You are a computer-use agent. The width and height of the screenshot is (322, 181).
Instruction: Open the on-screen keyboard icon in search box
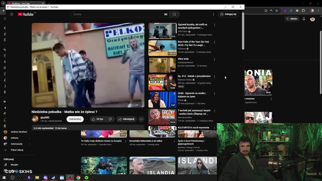point(166,14)
